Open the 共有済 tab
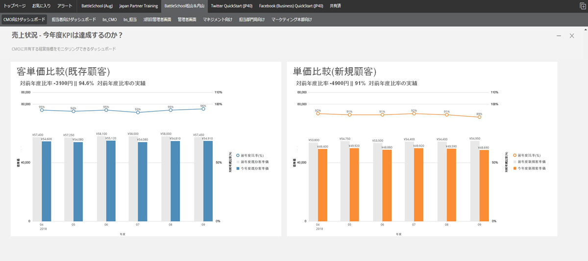 [x=336, y=6]
